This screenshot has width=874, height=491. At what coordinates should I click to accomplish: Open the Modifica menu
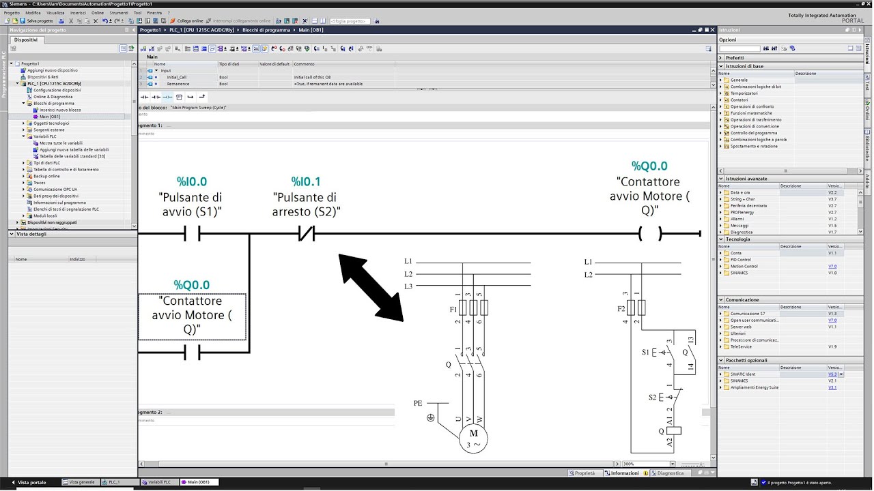click(33, 12)
